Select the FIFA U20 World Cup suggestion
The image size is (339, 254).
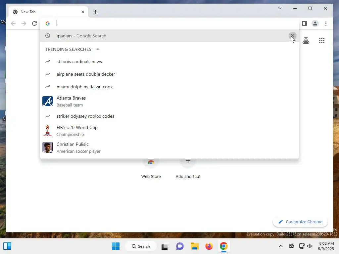[x=169, y=131]
